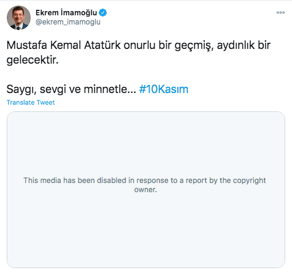Click the phrase "Saygı, sevgi ve minnetle..."

(x=71, y=89)
